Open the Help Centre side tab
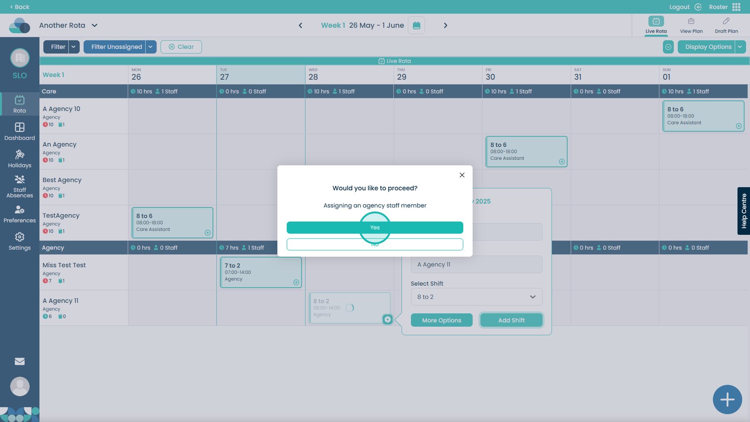This screenshot has width=750, height=422. [x=743, y=211]
